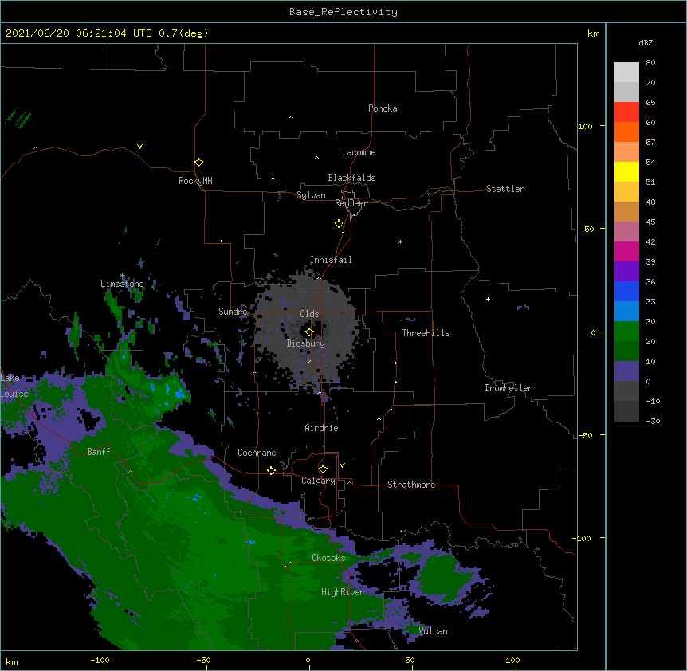
Task: Click the -100 tick on the bottom axis
Action: point(100,660)
